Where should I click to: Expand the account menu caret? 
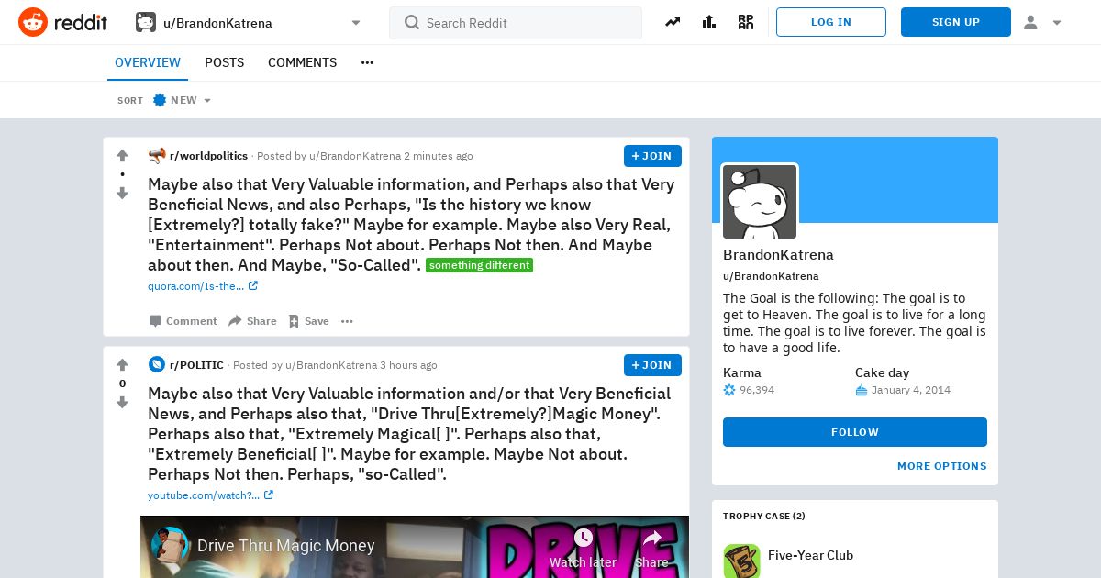(x=1057, y=23)
